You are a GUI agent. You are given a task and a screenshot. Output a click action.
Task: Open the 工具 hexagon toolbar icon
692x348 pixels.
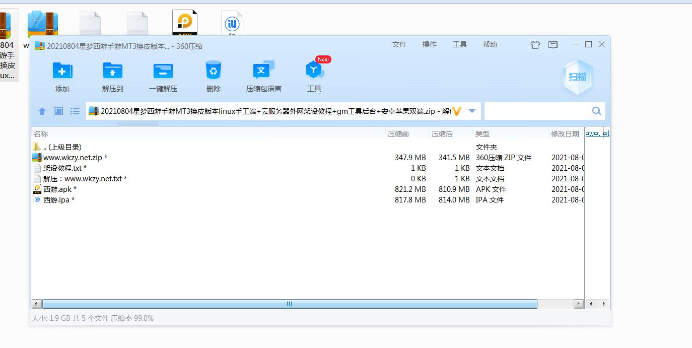(x=314, y=71)
